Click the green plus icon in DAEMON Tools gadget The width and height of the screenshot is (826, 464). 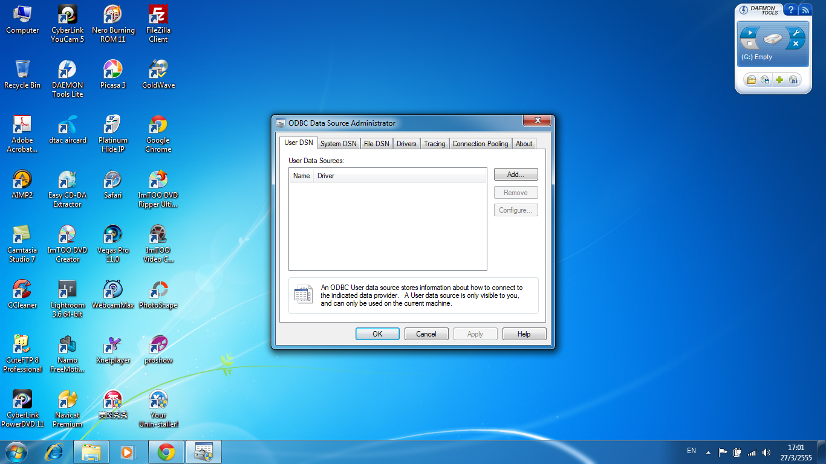779,80
